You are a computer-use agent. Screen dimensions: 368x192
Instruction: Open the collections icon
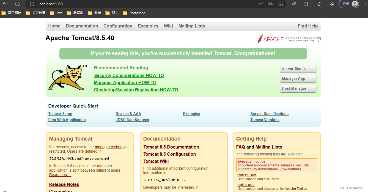point(332,4)
